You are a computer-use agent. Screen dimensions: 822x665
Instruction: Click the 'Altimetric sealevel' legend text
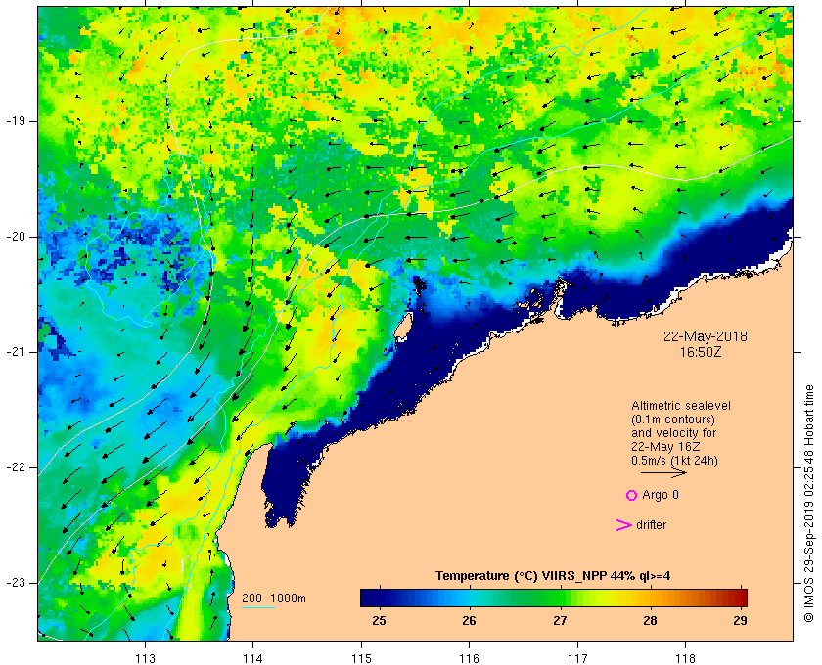click(x=681, y=406)
